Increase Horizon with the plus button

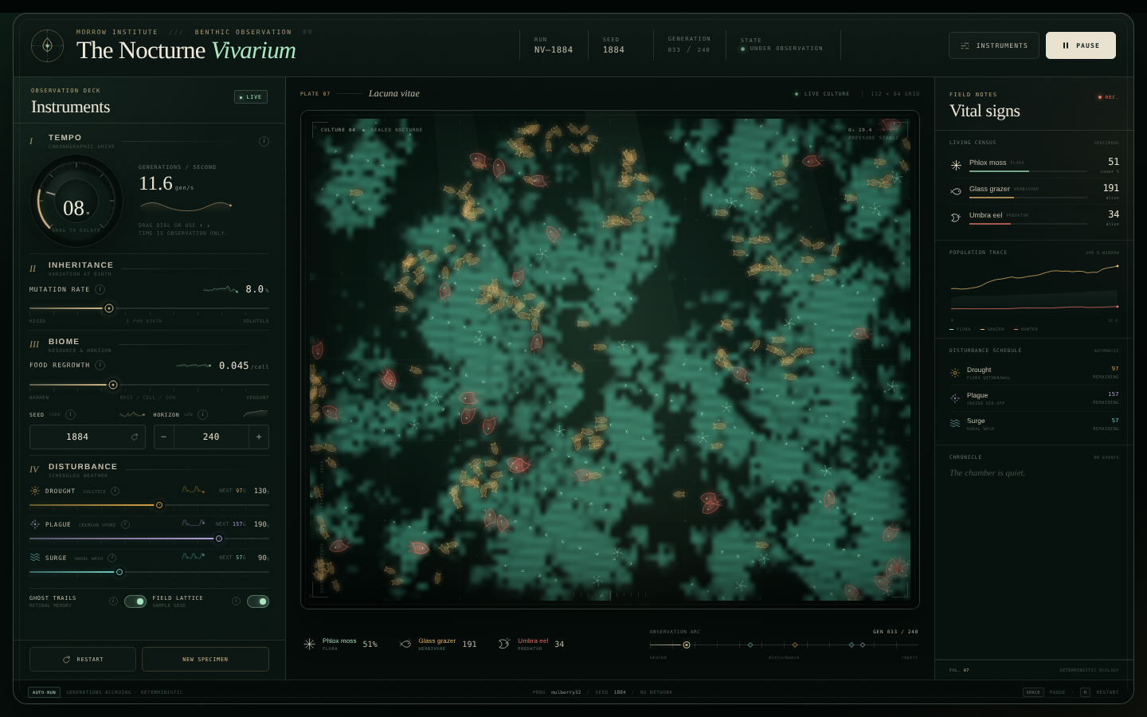coord(259,437)
